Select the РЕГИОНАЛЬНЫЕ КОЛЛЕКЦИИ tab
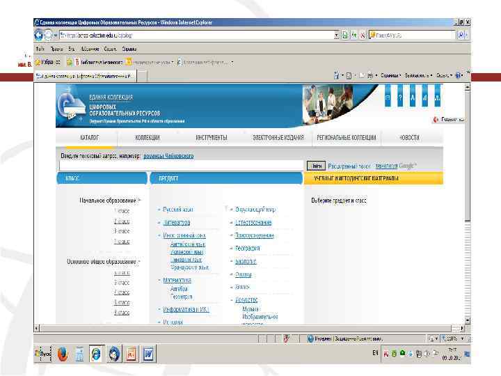The image size is (501, 376). click(x=346, y=137)
